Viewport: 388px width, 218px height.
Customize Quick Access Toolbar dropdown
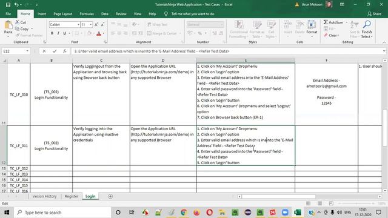[x=36, y=4]
